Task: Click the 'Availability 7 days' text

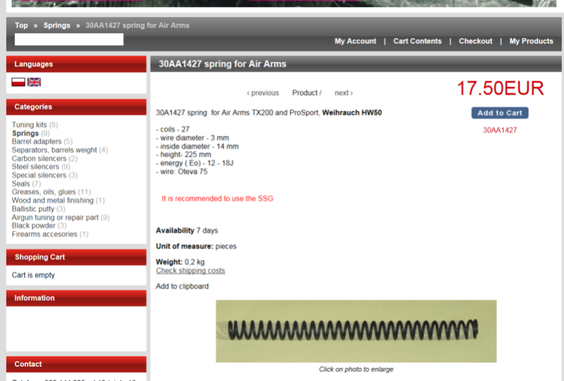Action: tap(187, 231)
